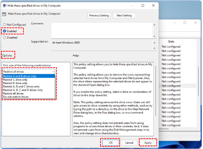Select the Disabled radio button
Viewport: 203px width, 149px height.
[4, 38]
